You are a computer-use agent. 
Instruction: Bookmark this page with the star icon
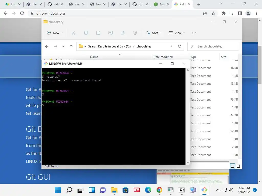213,13
